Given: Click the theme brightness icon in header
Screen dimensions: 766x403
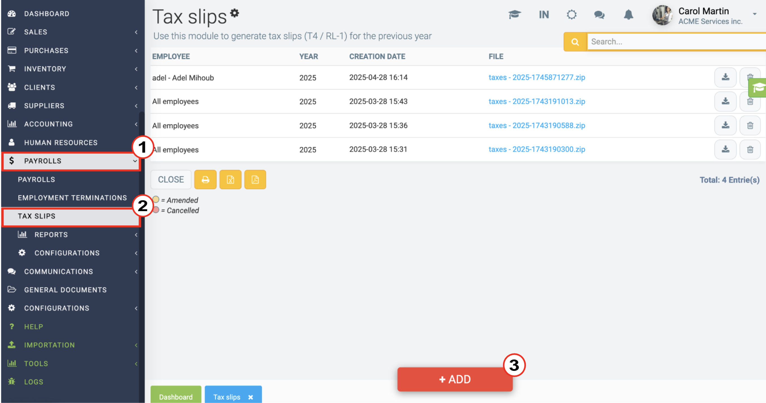Looking at the screenshot, I should tap(572, 15).
